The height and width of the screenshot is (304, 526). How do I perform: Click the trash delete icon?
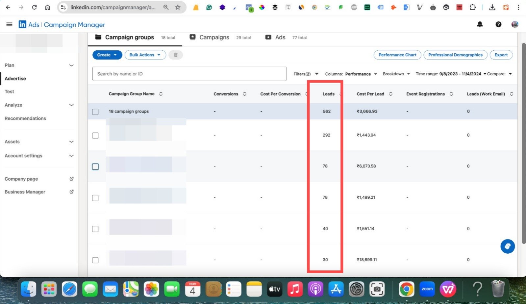coord(175,55)
